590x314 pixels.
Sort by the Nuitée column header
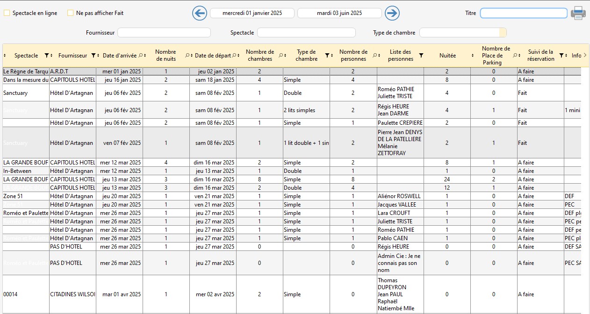[447, 56]
